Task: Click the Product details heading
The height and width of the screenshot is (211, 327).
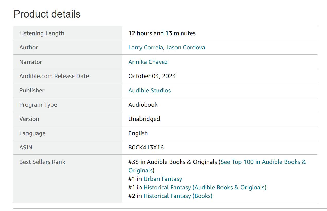Action: point(47,14)
